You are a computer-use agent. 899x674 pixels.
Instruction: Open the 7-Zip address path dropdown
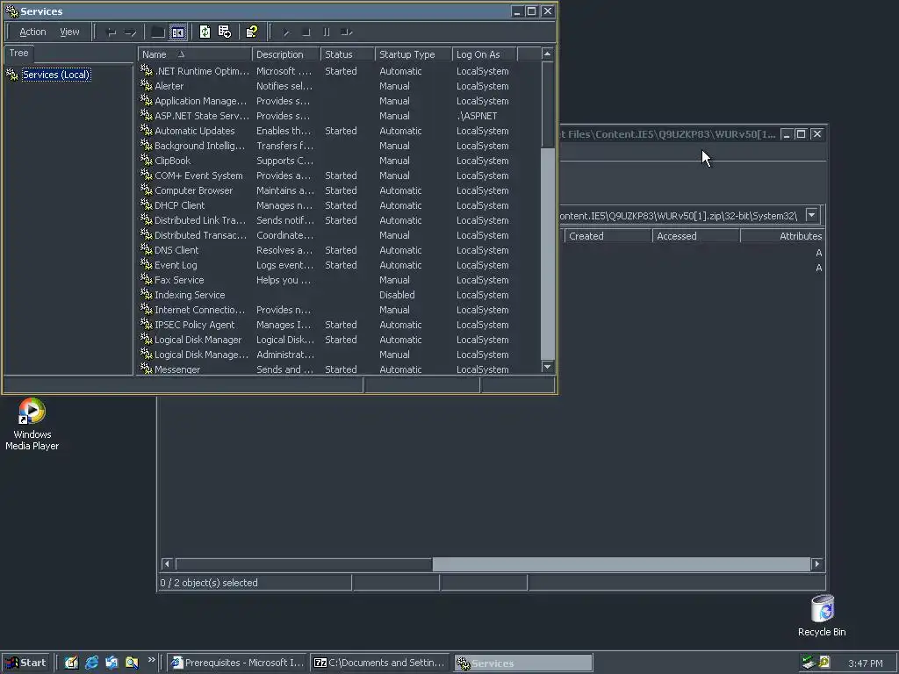point(811,215)
